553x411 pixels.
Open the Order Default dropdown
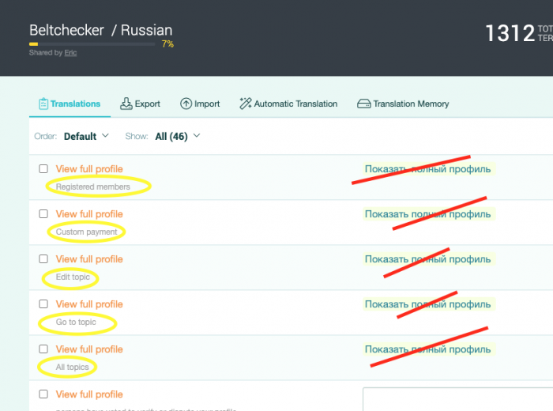point(86,137)
